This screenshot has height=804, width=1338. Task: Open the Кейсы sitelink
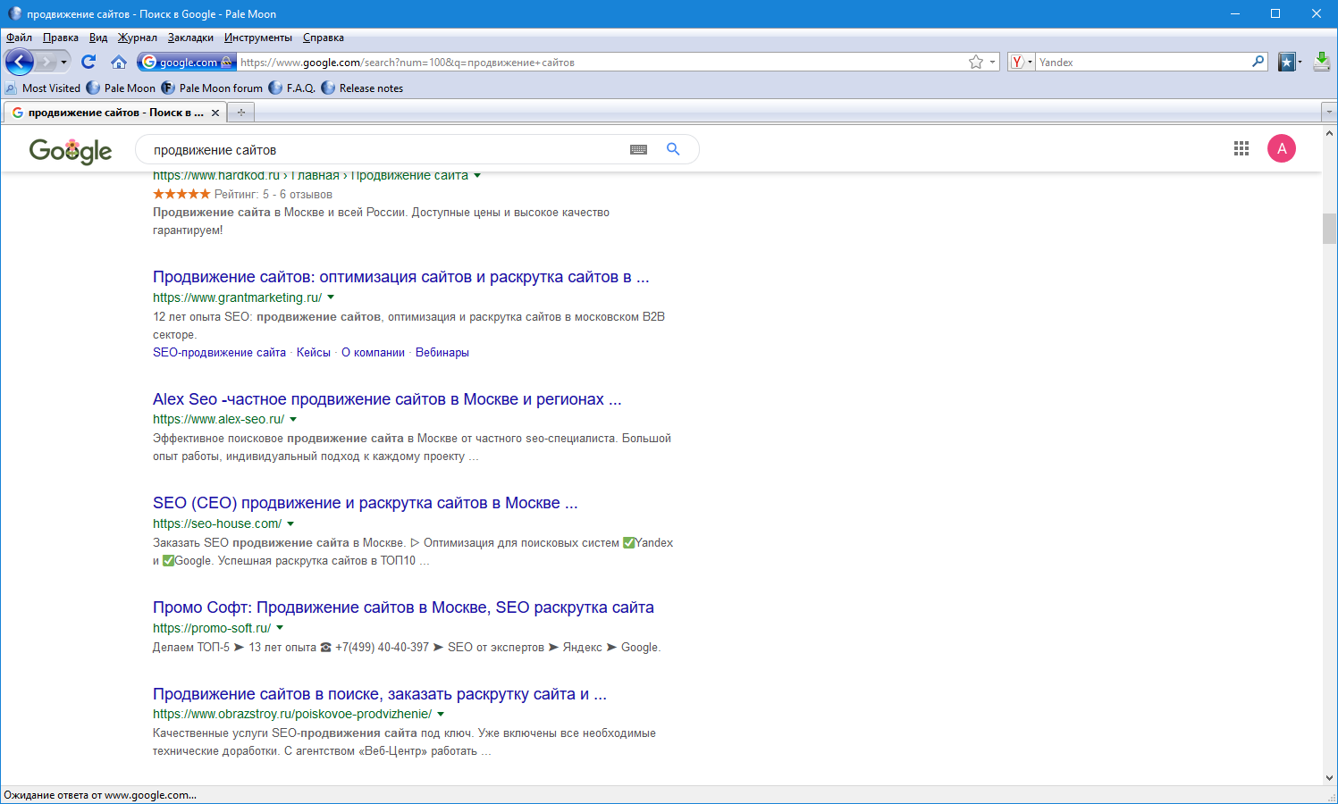point(314,353)
